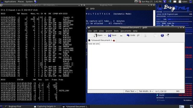Open the accessibility icon in top panel

click(x=165, y=1)
